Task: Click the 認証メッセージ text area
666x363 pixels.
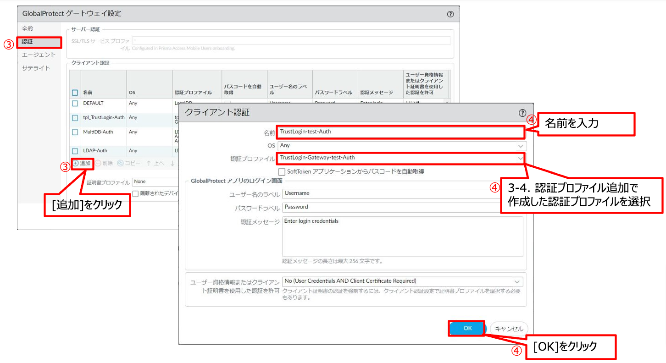Action: click(x=403, y=236)
